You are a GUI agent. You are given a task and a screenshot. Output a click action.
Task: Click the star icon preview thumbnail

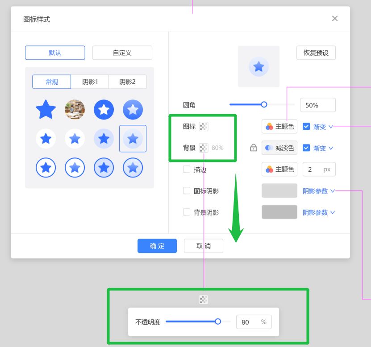click(258, 66)
